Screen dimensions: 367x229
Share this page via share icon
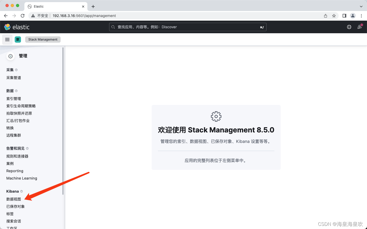326,16
